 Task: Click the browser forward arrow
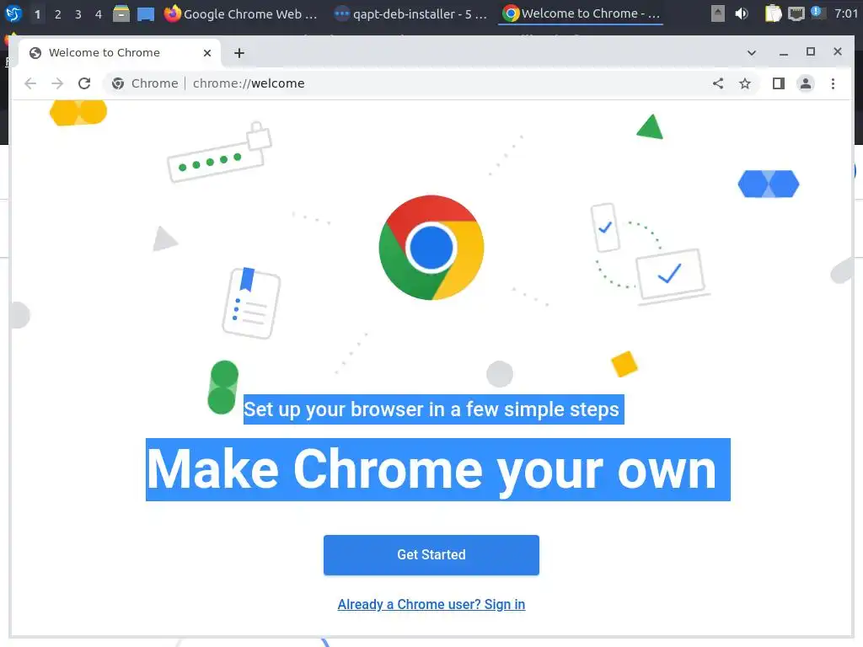click(57, 83)
